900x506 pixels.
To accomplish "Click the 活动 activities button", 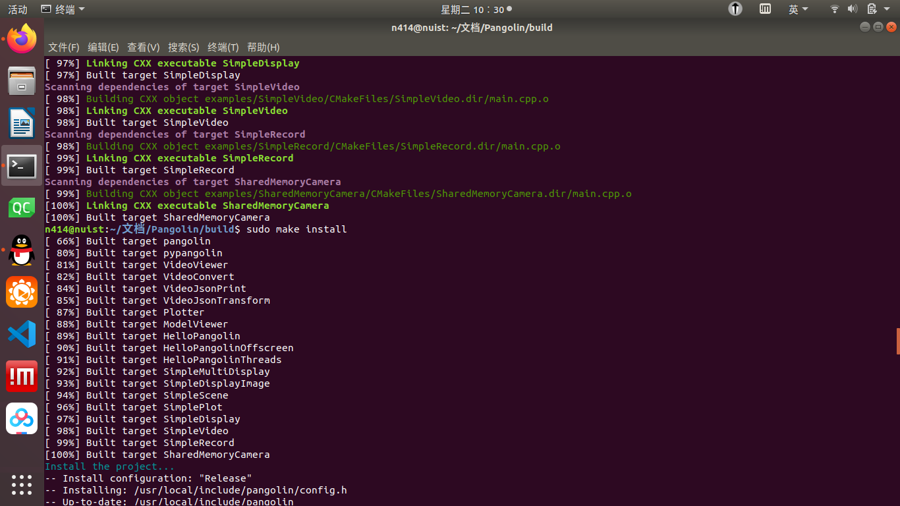I will point(18,9).
